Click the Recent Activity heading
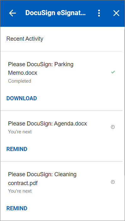Image resolution: width=125 pixels, height=221 pixels. pyautogui.click(x=25, y=39)
